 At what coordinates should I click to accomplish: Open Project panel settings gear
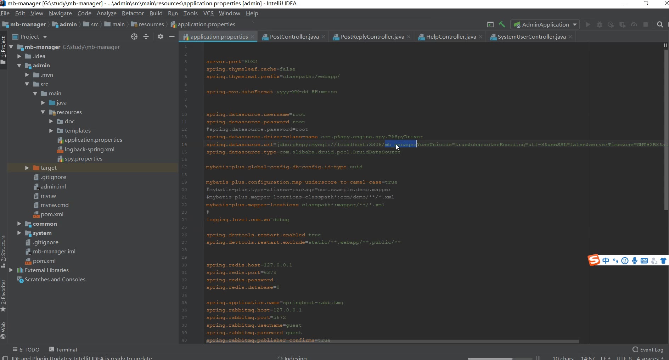tap(161, 36)
